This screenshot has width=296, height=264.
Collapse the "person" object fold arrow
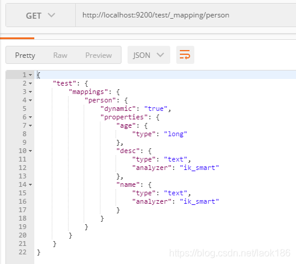tap(30, 100)
